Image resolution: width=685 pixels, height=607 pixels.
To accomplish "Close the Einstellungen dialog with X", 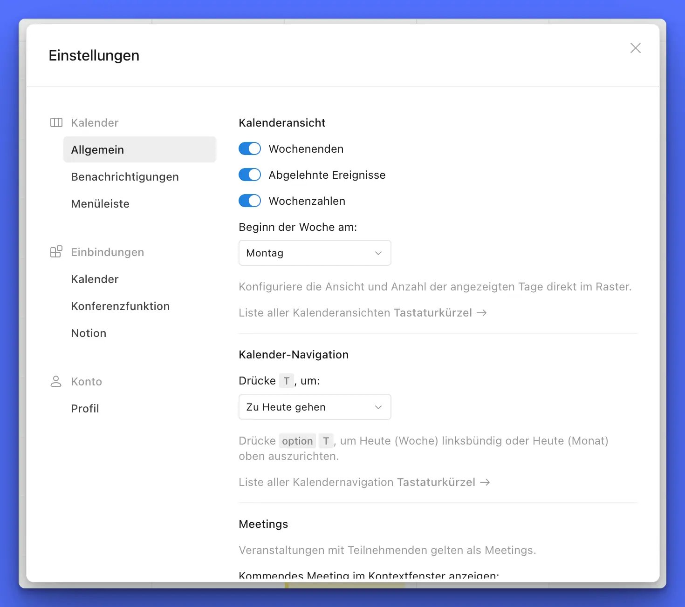I will pyautogui.click(x=635, y=48).
